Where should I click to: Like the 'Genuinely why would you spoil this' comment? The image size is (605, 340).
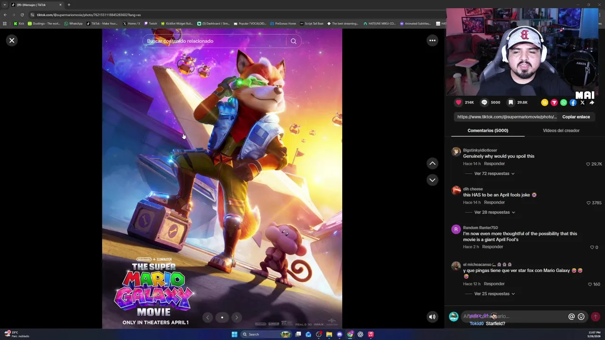[x=588, y=164]
